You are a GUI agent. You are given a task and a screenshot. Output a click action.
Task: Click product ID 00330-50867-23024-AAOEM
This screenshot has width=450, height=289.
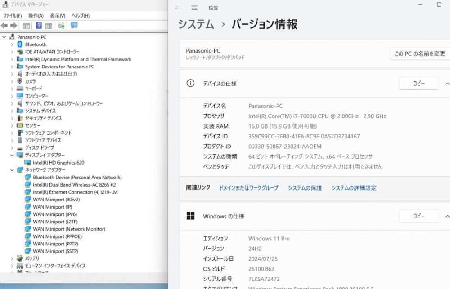point(285,147)
